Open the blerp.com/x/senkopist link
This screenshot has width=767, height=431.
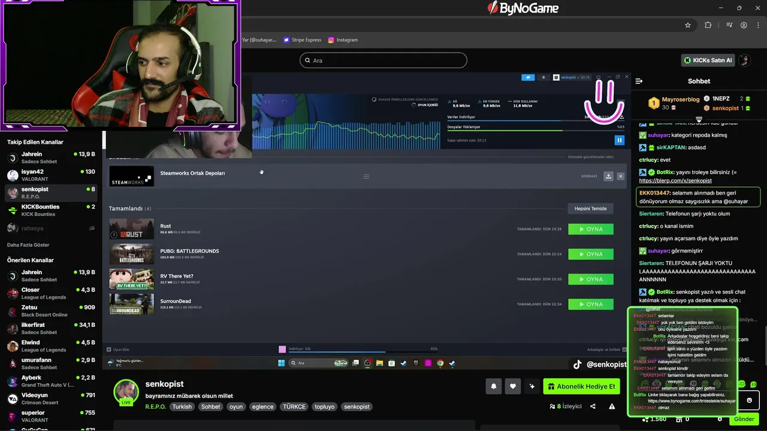point(675,181)
